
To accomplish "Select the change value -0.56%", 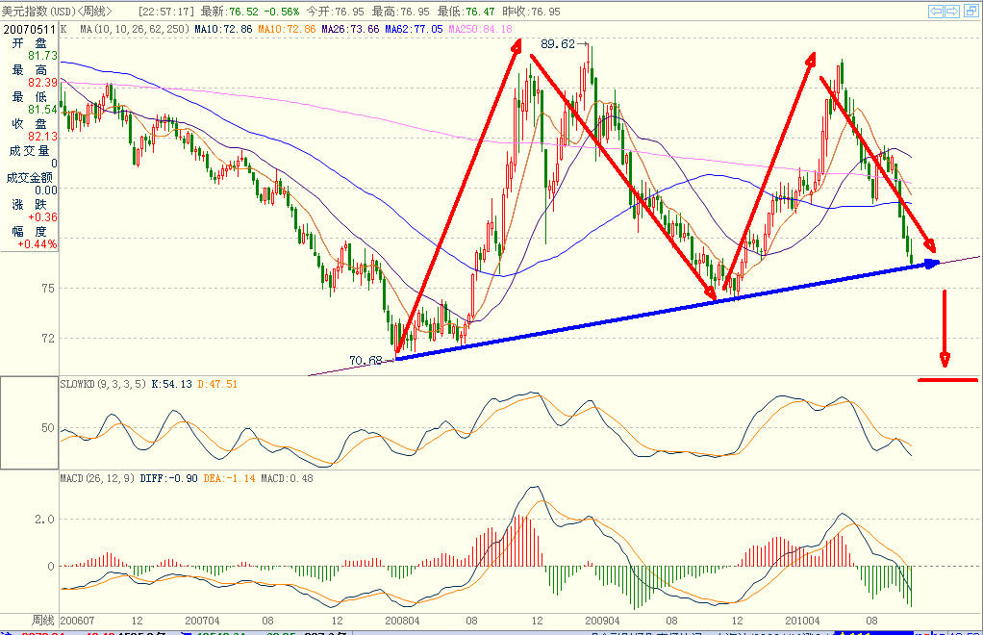I will click(281, 12).
